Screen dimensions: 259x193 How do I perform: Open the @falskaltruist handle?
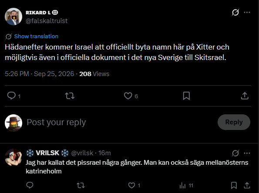47,21
